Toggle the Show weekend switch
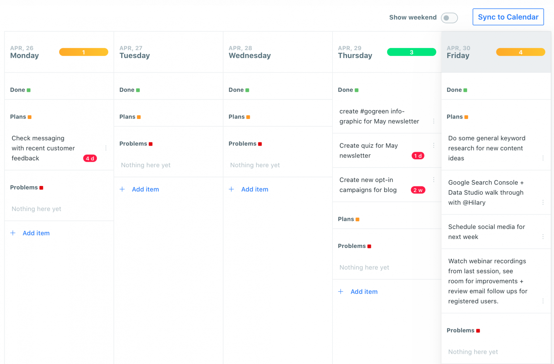Viewport: 554px width, 364px height. click(x=449, y=18)
